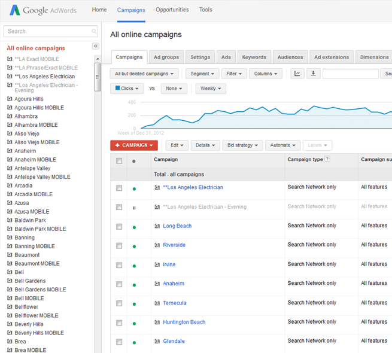Viewport: 392px width, 353px height.
Task: Click the sidebar scrollbar up arrow
Action: [98, 59]
